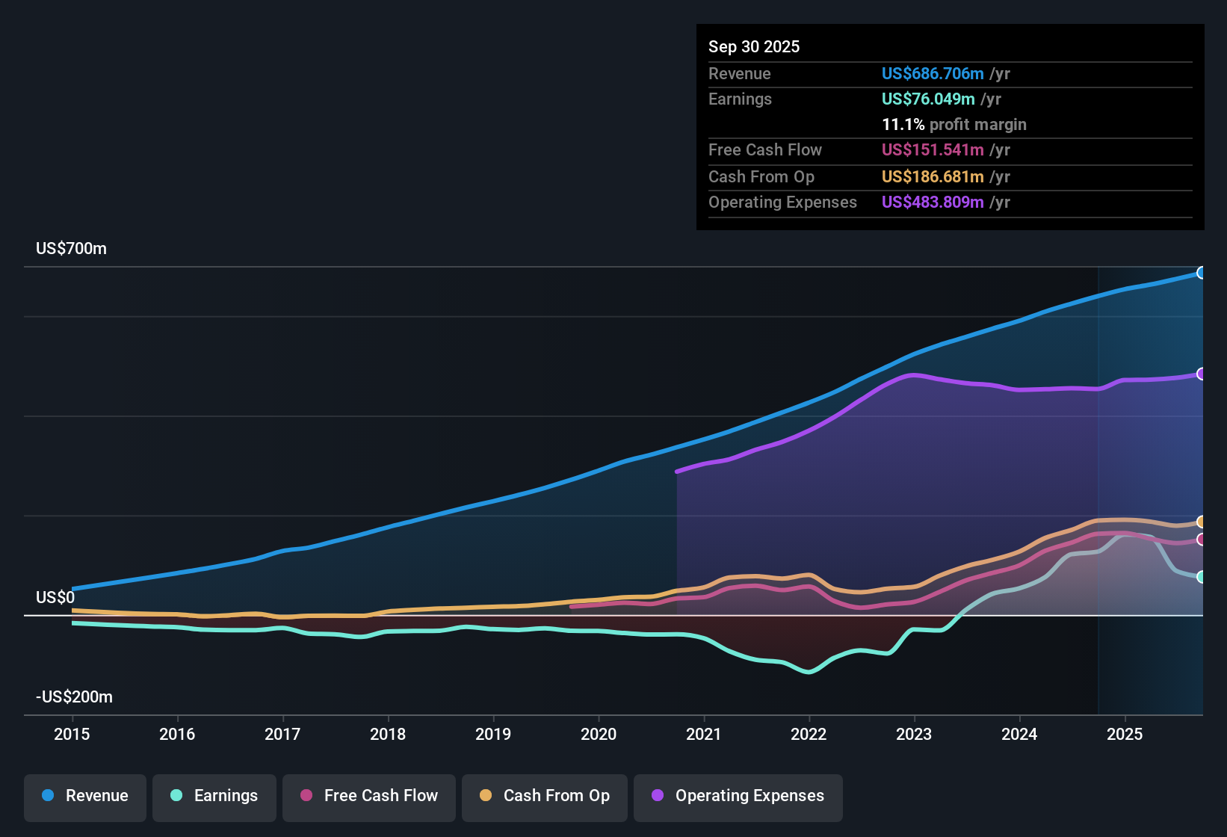
Task: Click the 11.1% profit margin text
Action: (x=954, y=124)
